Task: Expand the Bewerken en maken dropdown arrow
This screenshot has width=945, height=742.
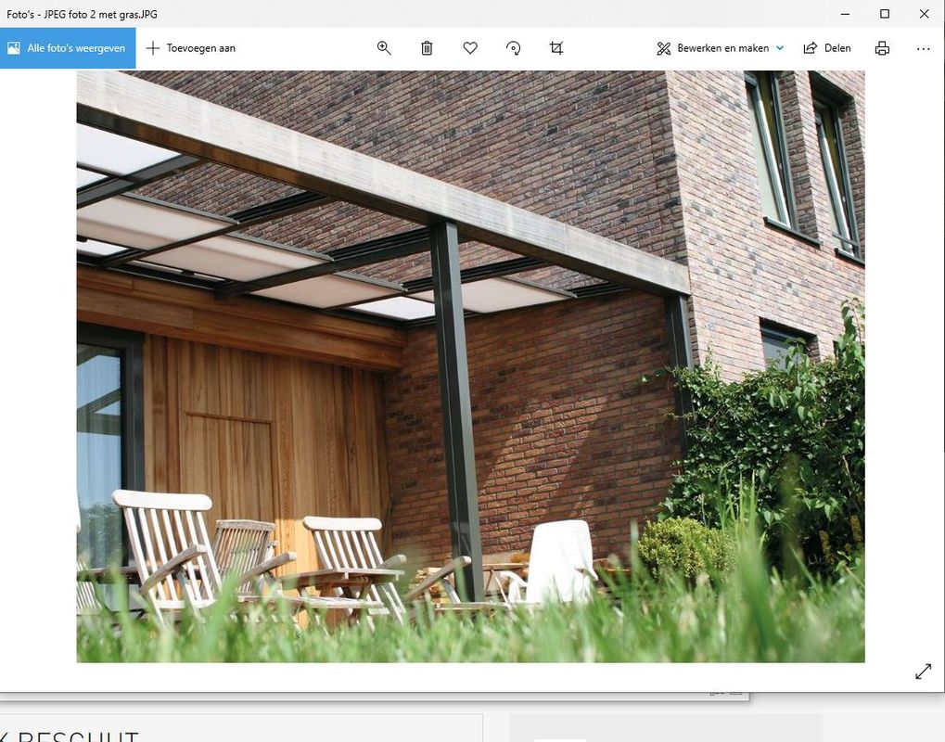Action: pyautogui.click(x=780, y=48)
